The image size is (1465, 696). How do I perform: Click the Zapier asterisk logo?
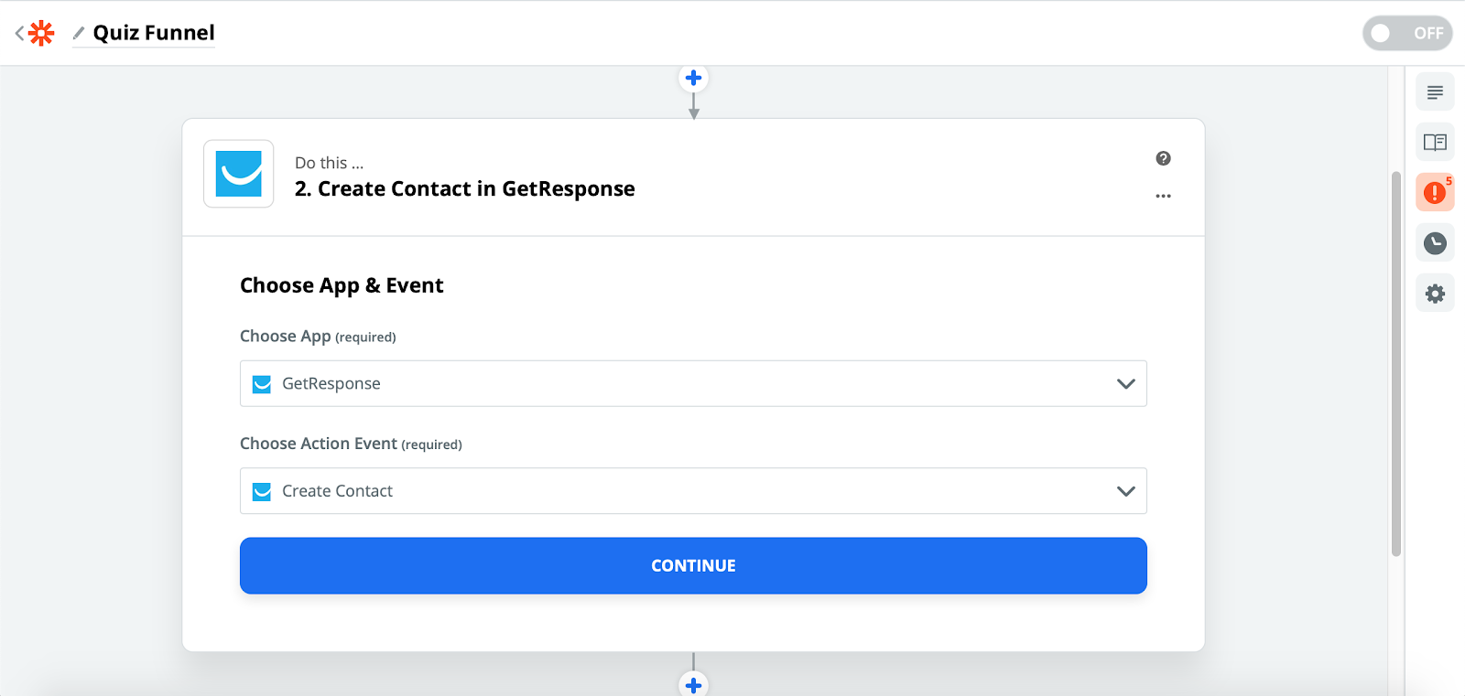click(41, 34)
